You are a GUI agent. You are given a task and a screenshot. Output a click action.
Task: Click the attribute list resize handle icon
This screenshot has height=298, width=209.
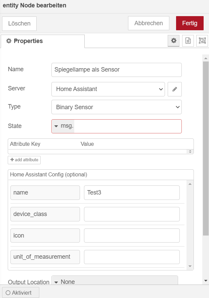pos(190,152)
